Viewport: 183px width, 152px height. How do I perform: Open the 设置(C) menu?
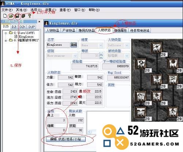coord(51,10)
